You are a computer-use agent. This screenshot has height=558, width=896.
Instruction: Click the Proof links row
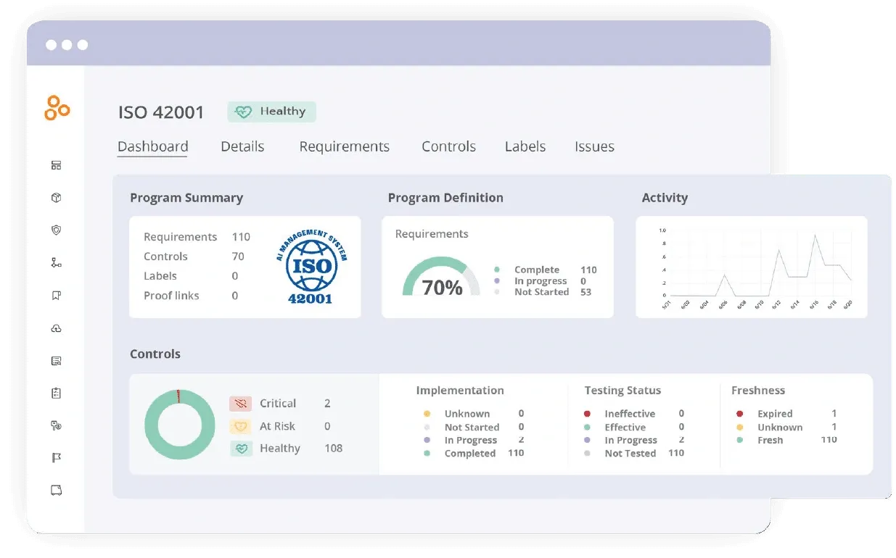pyautogui.click(x=191, y=296)
